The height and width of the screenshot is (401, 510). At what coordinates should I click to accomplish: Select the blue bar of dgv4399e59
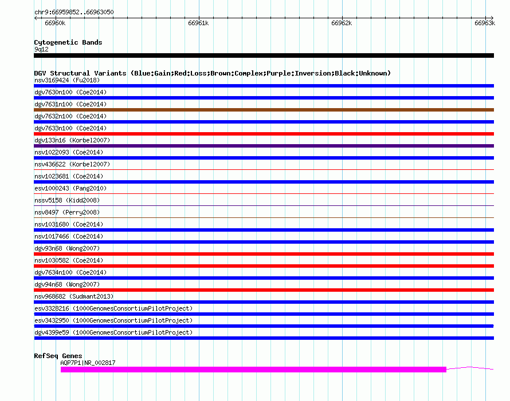click(264, 338)
